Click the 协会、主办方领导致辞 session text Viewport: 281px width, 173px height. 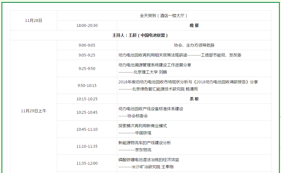(194, 45)
